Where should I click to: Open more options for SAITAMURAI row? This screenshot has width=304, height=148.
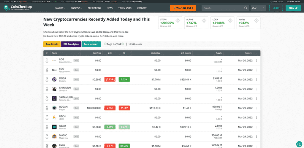[x=256, y=98]
